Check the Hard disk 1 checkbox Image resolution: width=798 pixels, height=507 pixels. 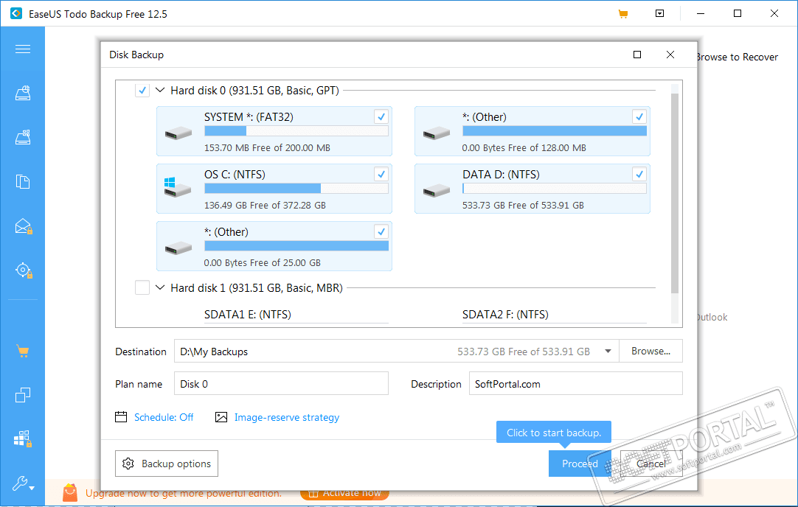coord(142,288)
